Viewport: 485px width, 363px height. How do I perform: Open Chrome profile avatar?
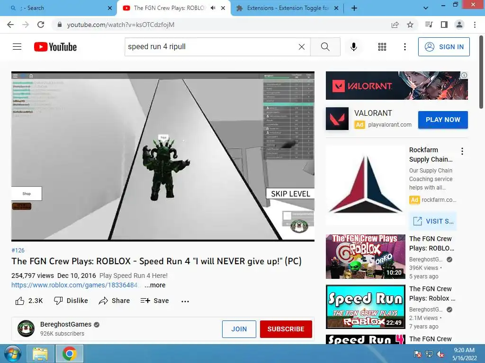tap(459, 25)
